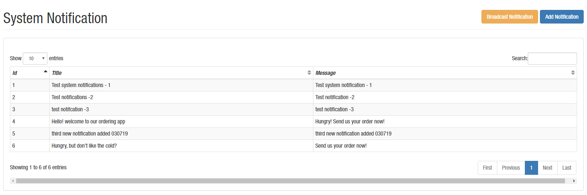Image resolution: width=587 pixels, height=195 pixels.
Task: Sort table by Id column arrow
Action: point(45,72)
